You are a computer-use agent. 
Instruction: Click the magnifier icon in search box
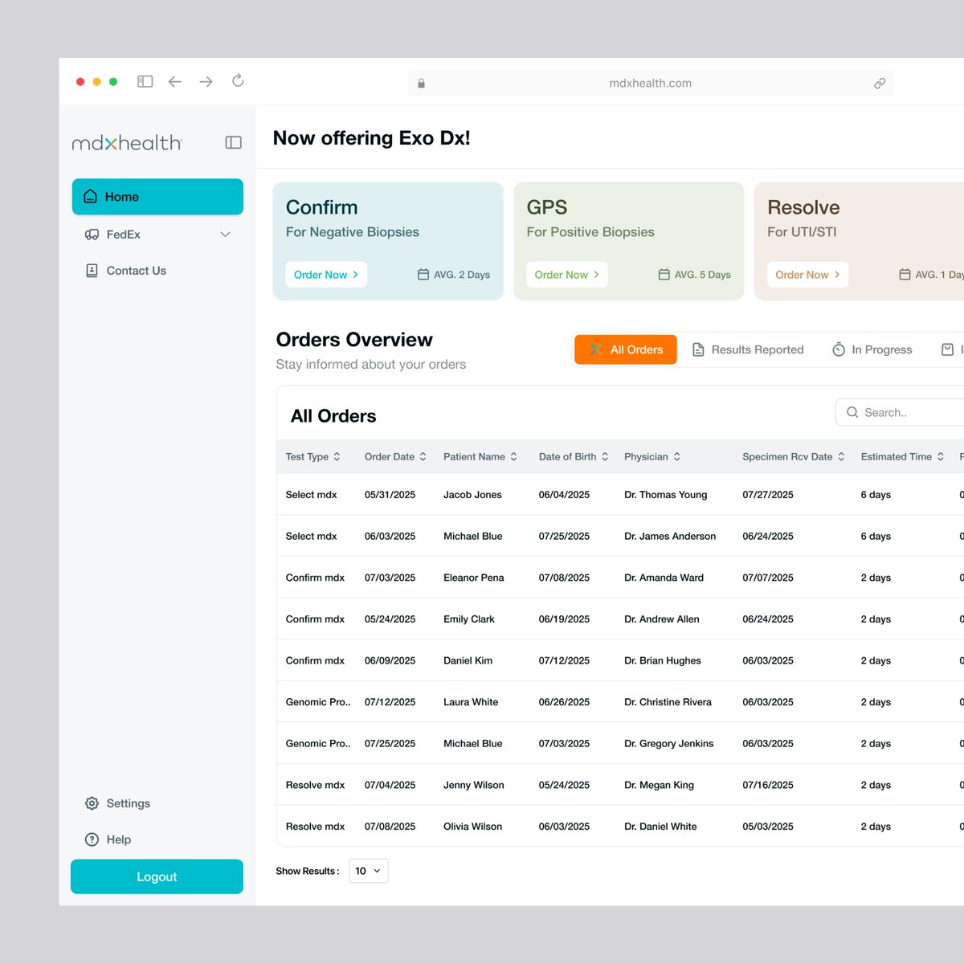(852, 412)
